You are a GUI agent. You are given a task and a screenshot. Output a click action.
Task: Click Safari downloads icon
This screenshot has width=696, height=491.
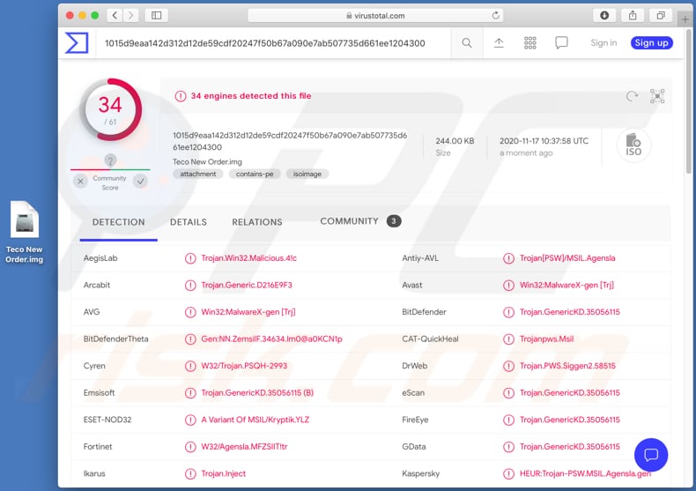tap(604, 16)
